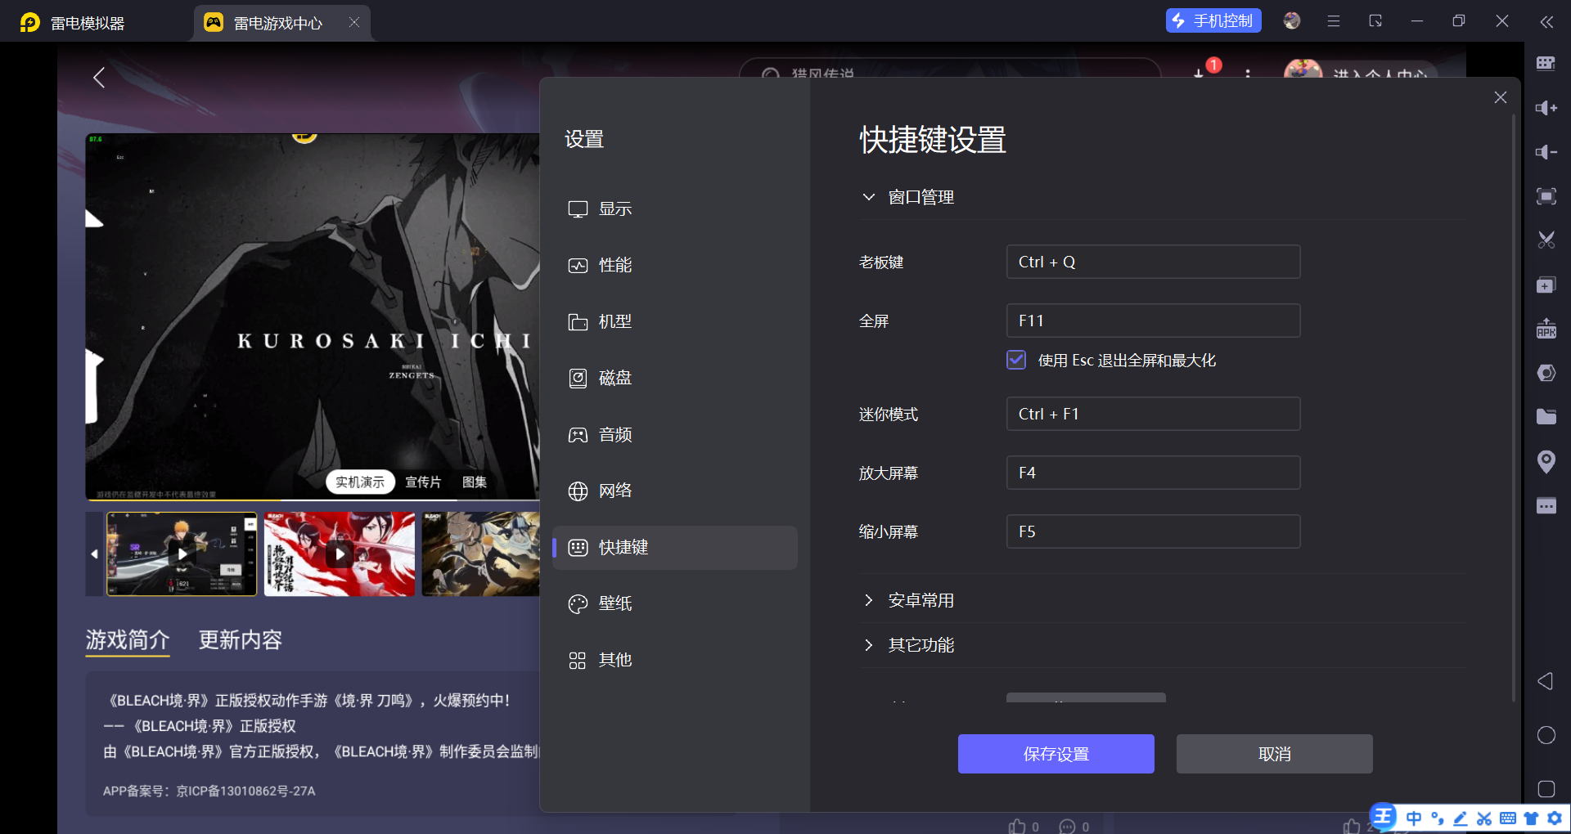
Task: Click the IME settings gear icon
Action: pos(1555,818)
